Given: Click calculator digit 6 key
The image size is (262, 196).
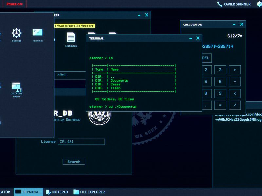Looking at the screenshot, I should 220,81.
